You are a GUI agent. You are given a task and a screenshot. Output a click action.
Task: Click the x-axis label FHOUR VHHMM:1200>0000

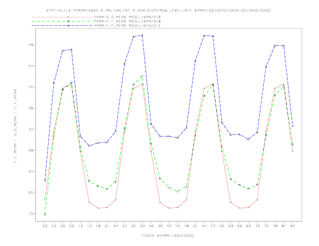(x=168, y=236)
